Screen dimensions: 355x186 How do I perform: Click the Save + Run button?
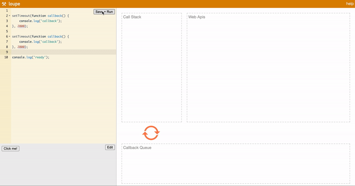(104, 12)
